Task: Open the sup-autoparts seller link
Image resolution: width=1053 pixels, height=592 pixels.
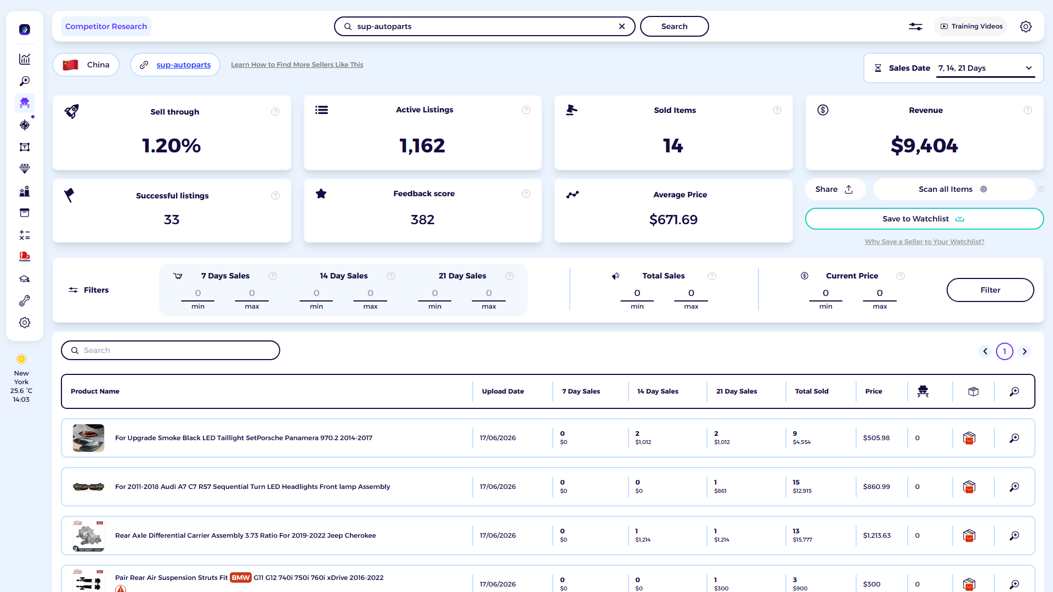Action: coord(183,65)
